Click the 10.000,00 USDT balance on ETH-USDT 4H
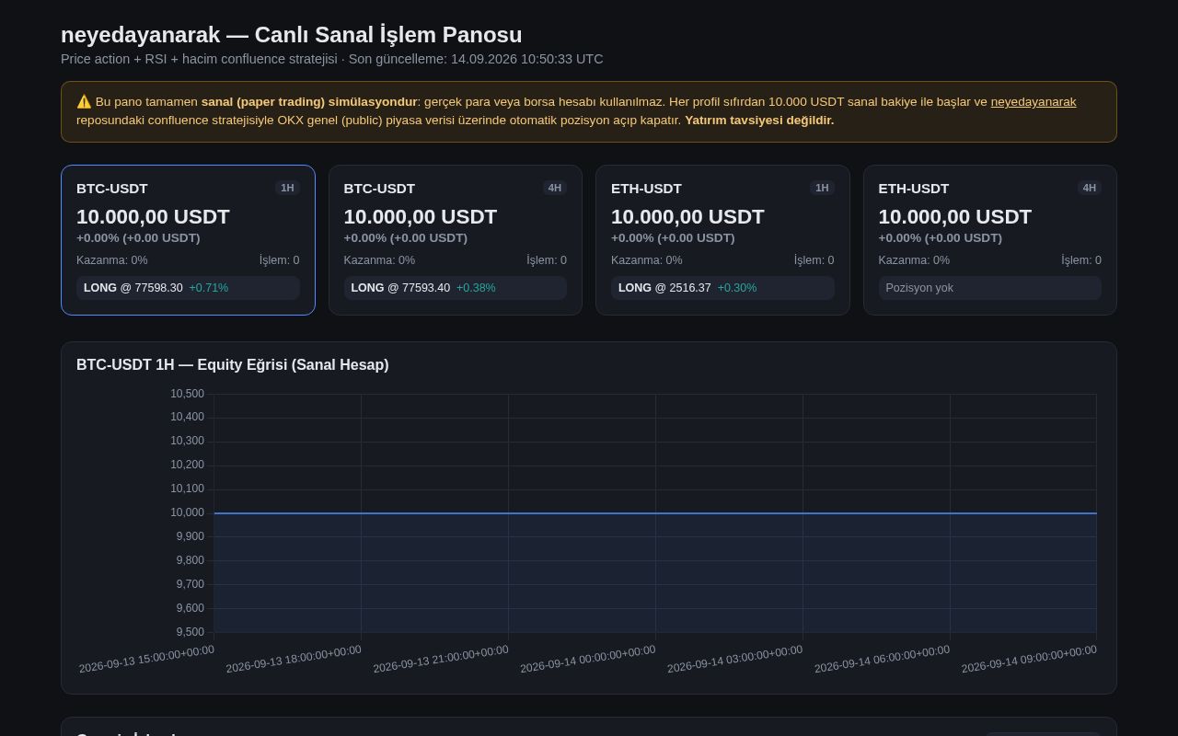1178x736 pixels. point(955,217)
